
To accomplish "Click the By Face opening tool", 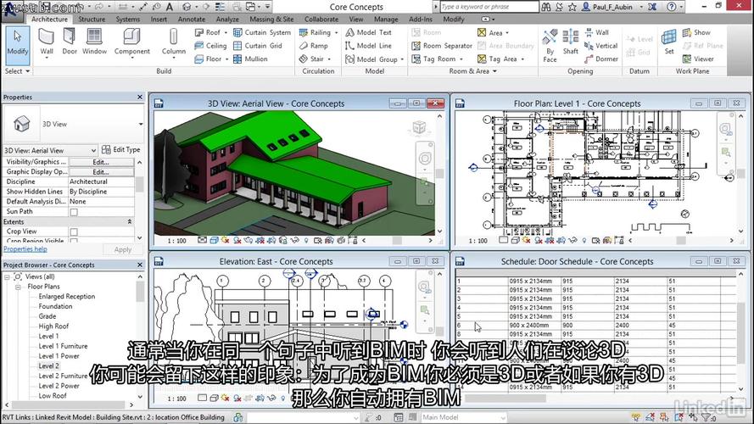I will [550, 46].
